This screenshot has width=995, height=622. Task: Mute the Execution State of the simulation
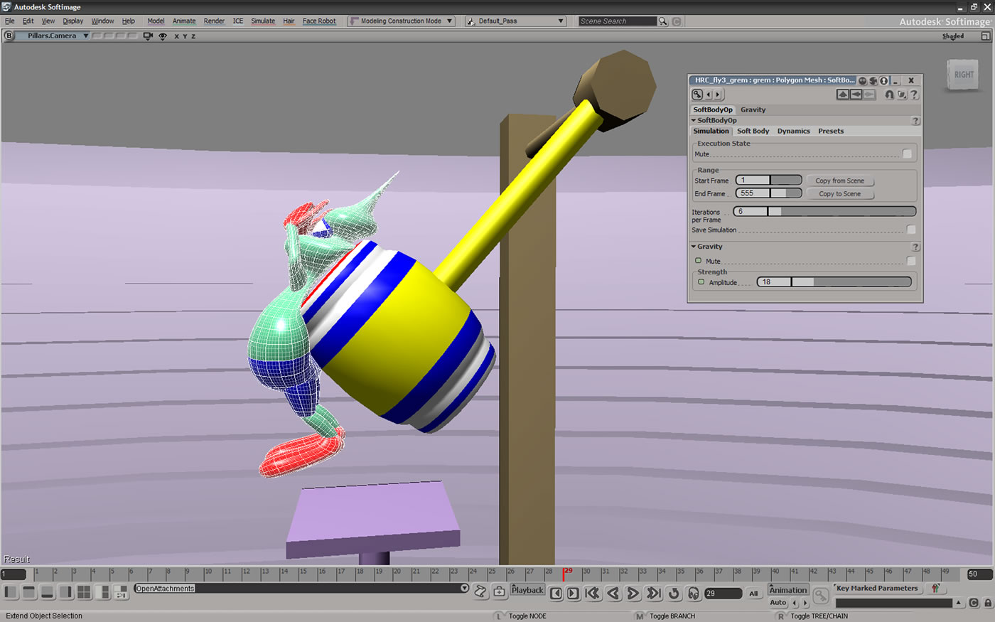point(907,152)
